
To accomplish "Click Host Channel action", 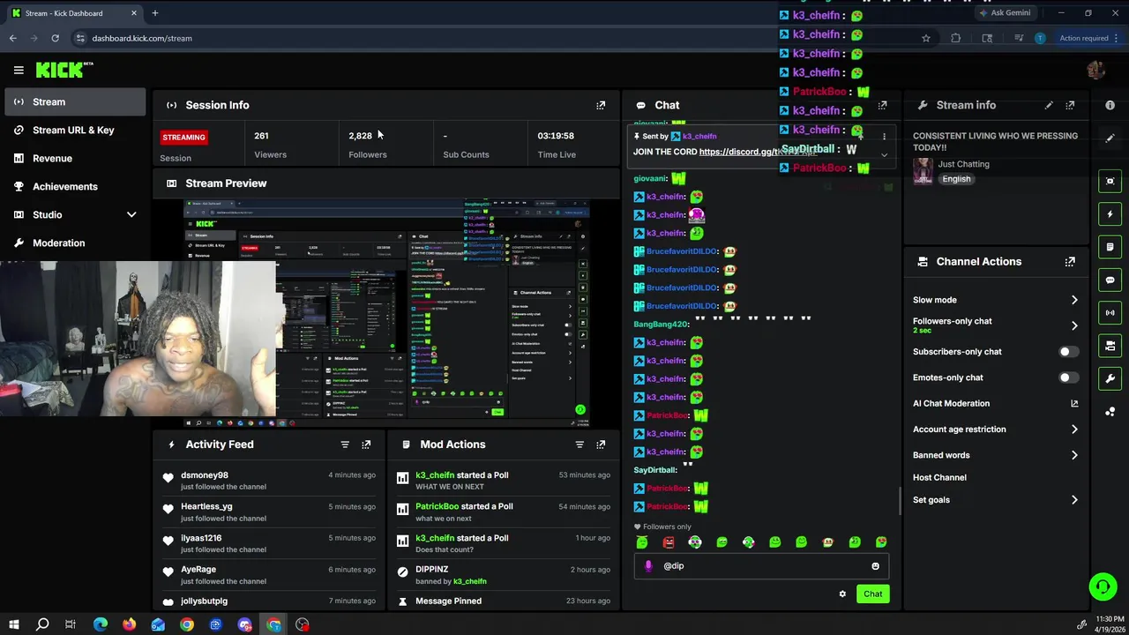I will tap(939, 477).
